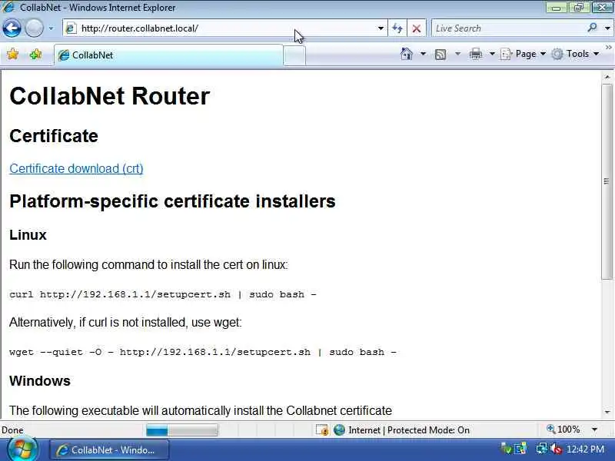Restore down the Internet Explorer window
The width and height of the screenshot is (615, 461).
pyautogui.click(x=579, y=8)
